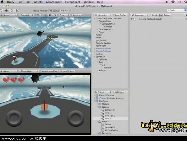Switch Inspector to Debug mode

167,15
